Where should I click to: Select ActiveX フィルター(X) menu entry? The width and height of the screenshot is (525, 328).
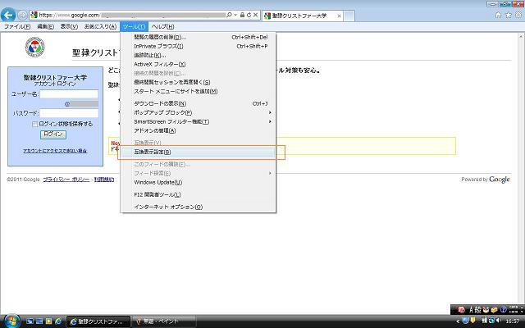click(199, 64)
